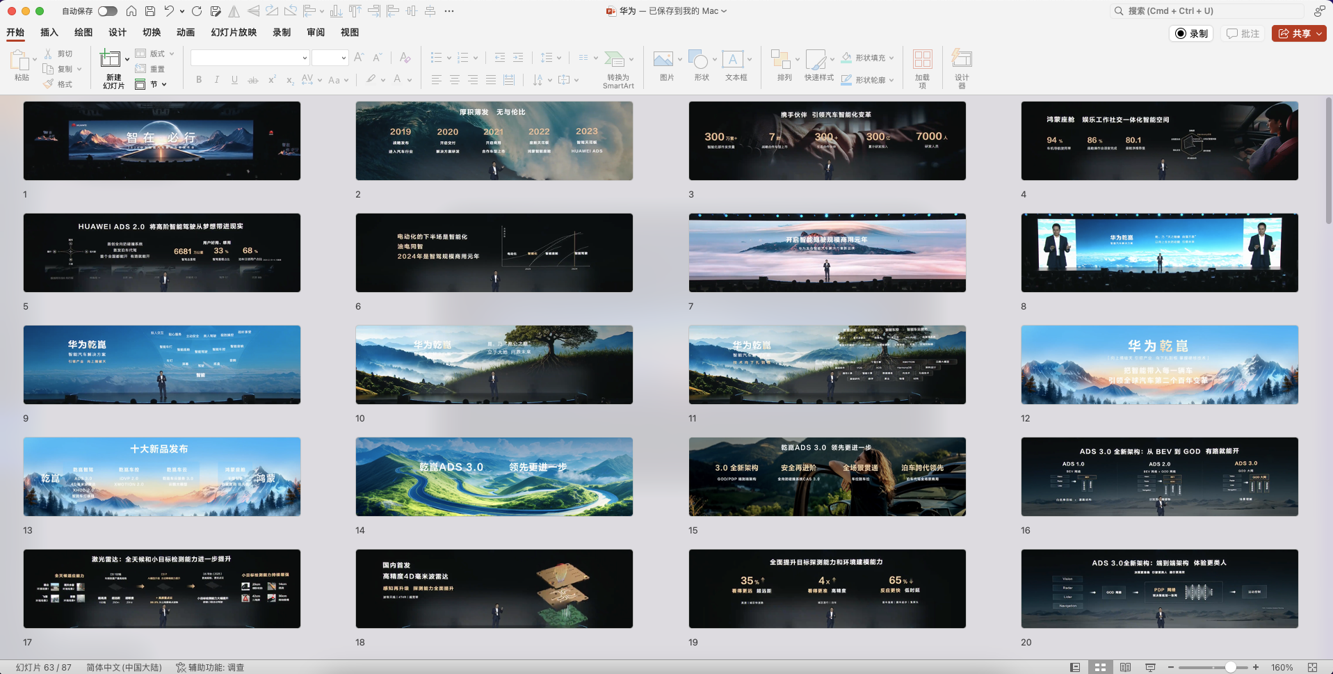The width and height of the screenshot is (1333, 674).
Task: Decrease the font size with the smaller A icon
Action: 377,58
